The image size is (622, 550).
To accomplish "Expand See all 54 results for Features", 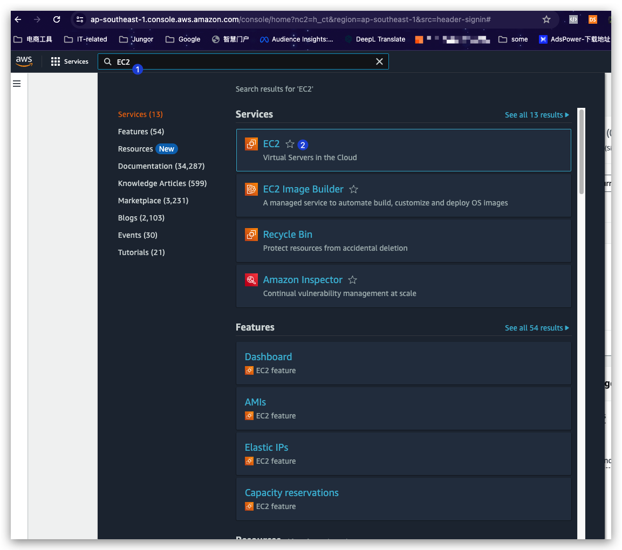I will click(x=537, y=328).
